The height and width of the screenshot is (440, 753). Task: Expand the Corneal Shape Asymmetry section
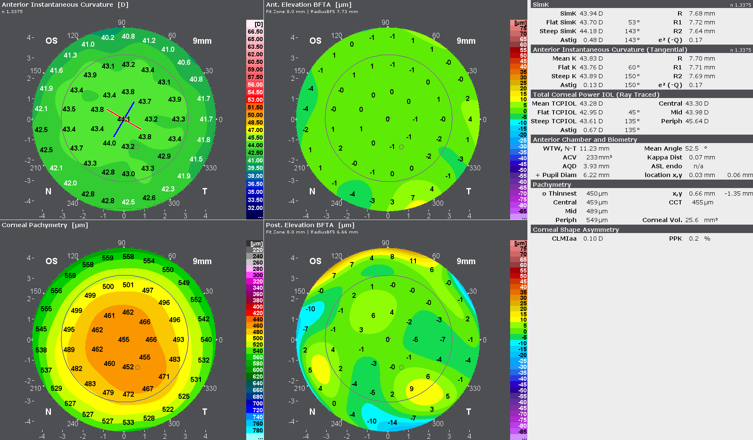point(575,230)
